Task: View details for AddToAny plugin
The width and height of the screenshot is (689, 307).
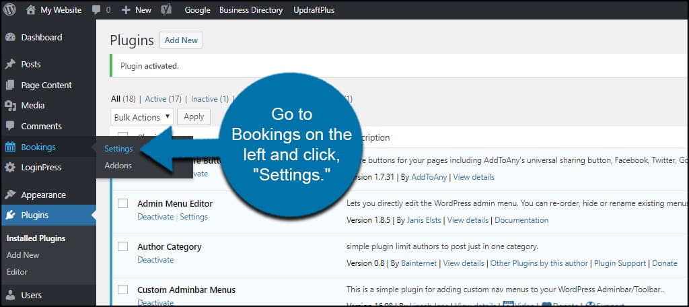Action: coord(474,177)
